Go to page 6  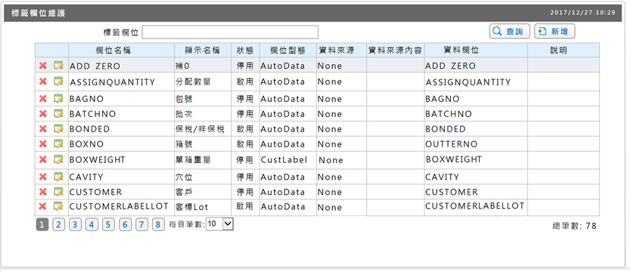pos(125,224)
